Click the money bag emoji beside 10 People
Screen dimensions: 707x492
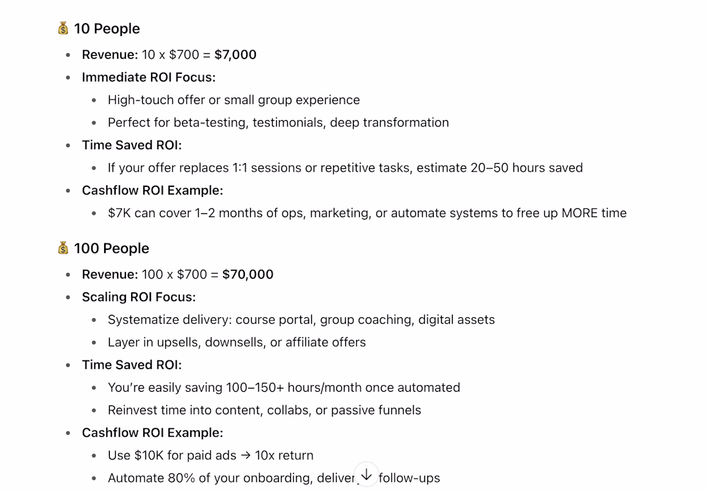pyautogui.click(x=63, y=28)
